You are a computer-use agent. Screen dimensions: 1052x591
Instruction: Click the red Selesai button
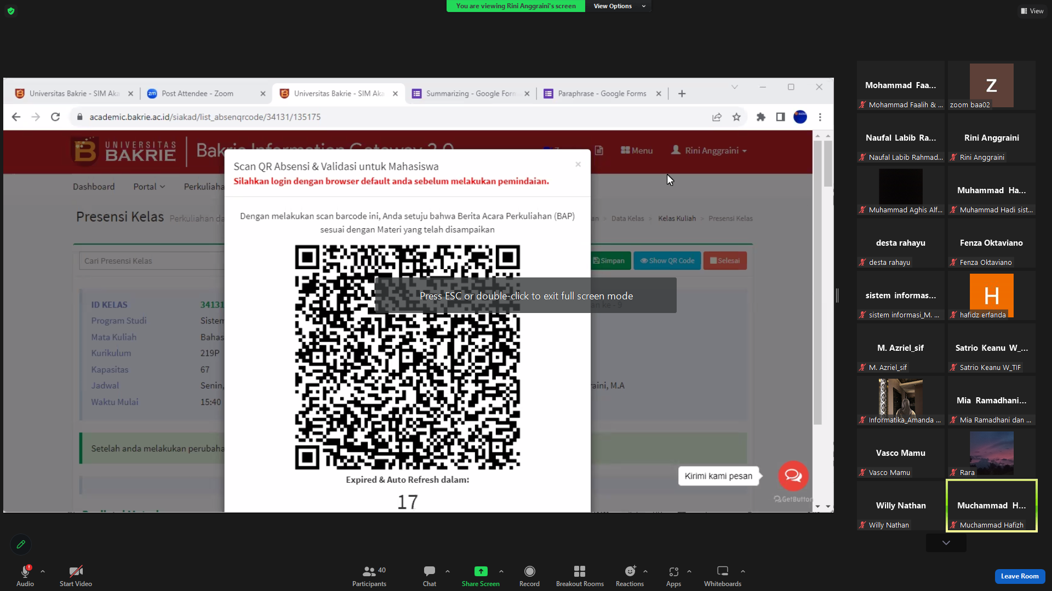coord(725,260)
